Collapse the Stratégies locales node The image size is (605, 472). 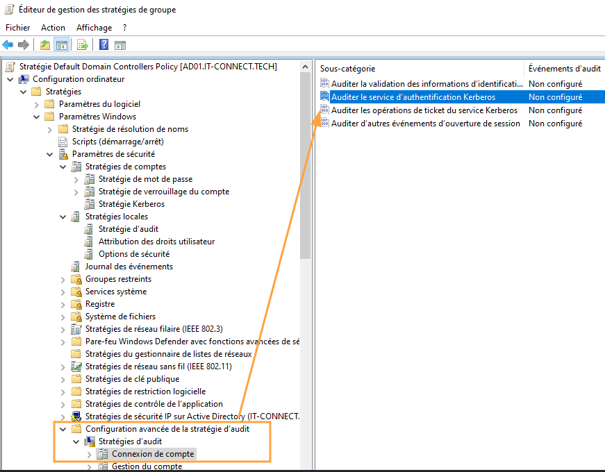coord(63,217)
